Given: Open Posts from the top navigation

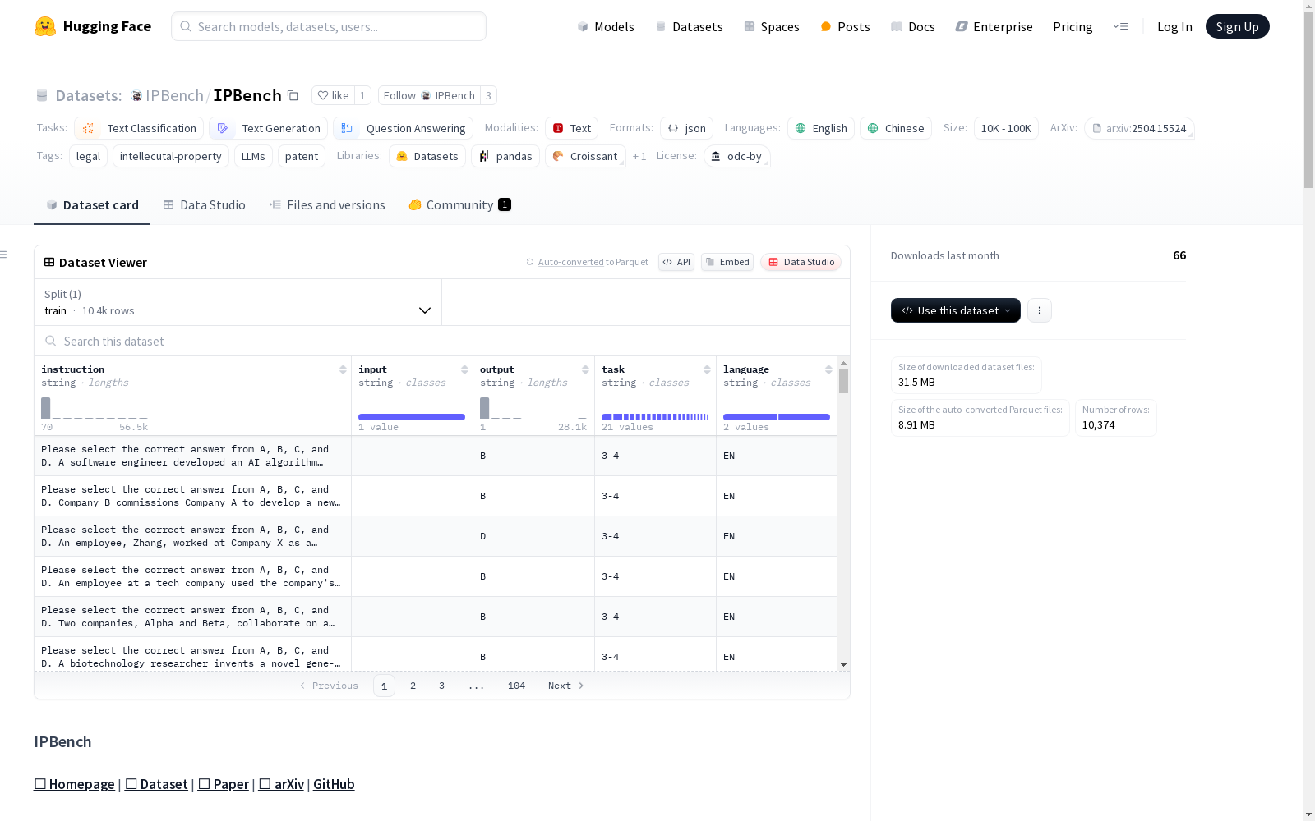Looking at the screenshot, I should tap(845, 26).
